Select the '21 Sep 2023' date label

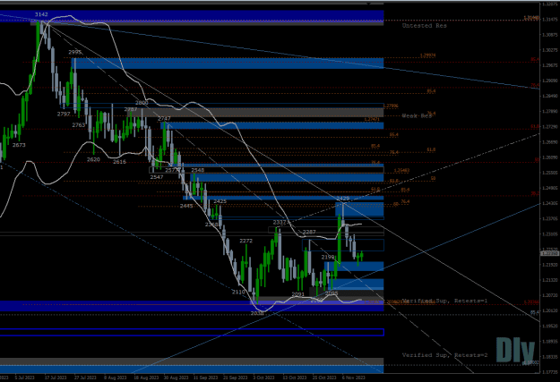(235, 378)
